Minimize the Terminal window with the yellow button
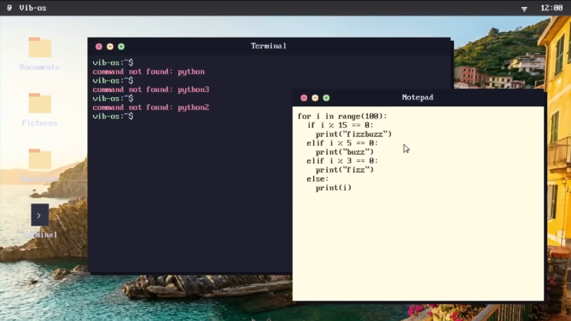The height and width of the screenshot is (321, 571). point(110,46)
